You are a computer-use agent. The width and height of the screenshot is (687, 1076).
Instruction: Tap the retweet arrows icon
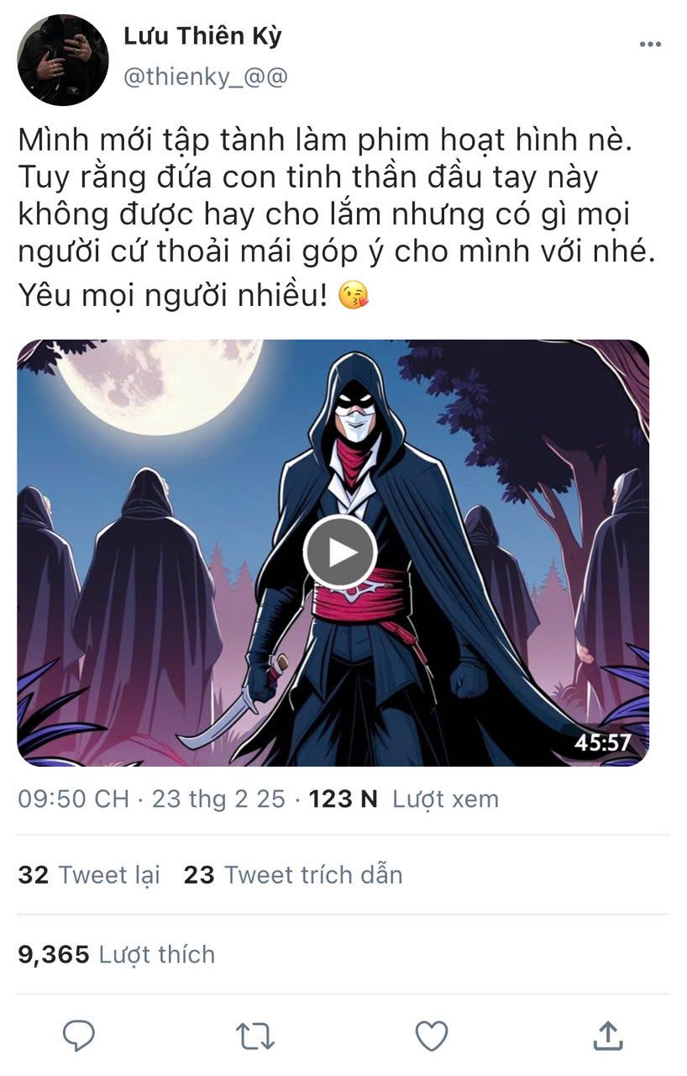(255, 1036)
